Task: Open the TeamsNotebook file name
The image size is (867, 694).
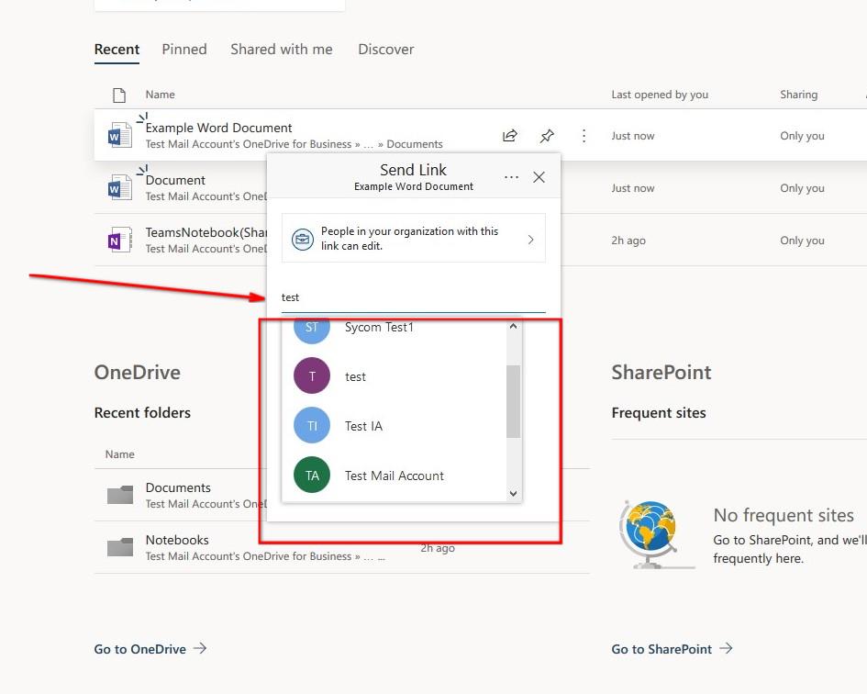Action: [206, 232]
